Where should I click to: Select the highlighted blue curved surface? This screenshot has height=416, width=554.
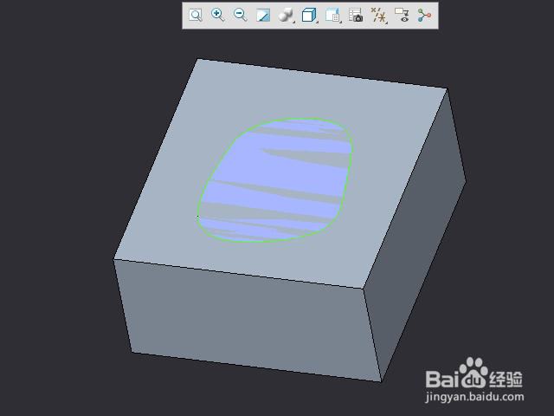coord(275,180)
